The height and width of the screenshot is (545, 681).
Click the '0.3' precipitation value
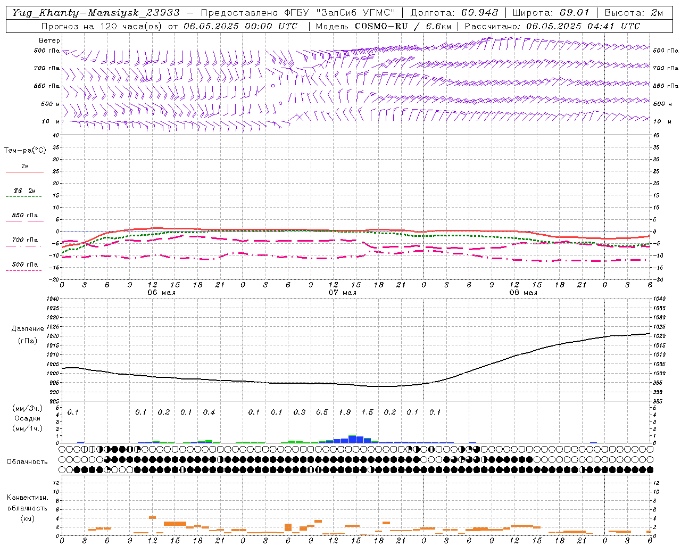(x=300, y=412)
